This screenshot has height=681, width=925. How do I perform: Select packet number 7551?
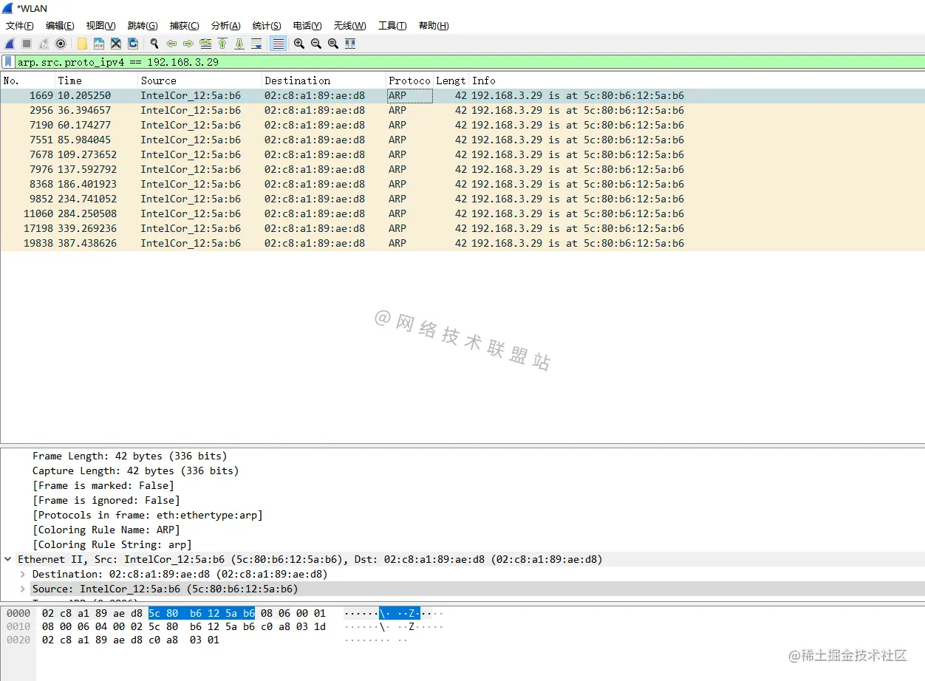coord(462,140)
